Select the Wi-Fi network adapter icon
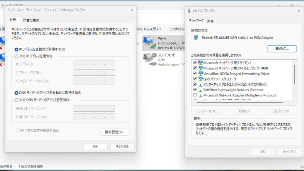The width and height of the screenshot is (304, 171). point(149,42)
